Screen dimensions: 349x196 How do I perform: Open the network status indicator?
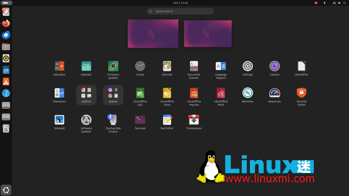tap(334, 3)
